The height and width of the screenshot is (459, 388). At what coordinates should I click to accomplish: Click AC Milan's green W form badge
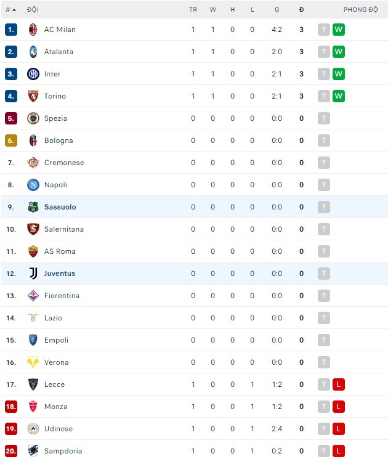coord(338,30)
